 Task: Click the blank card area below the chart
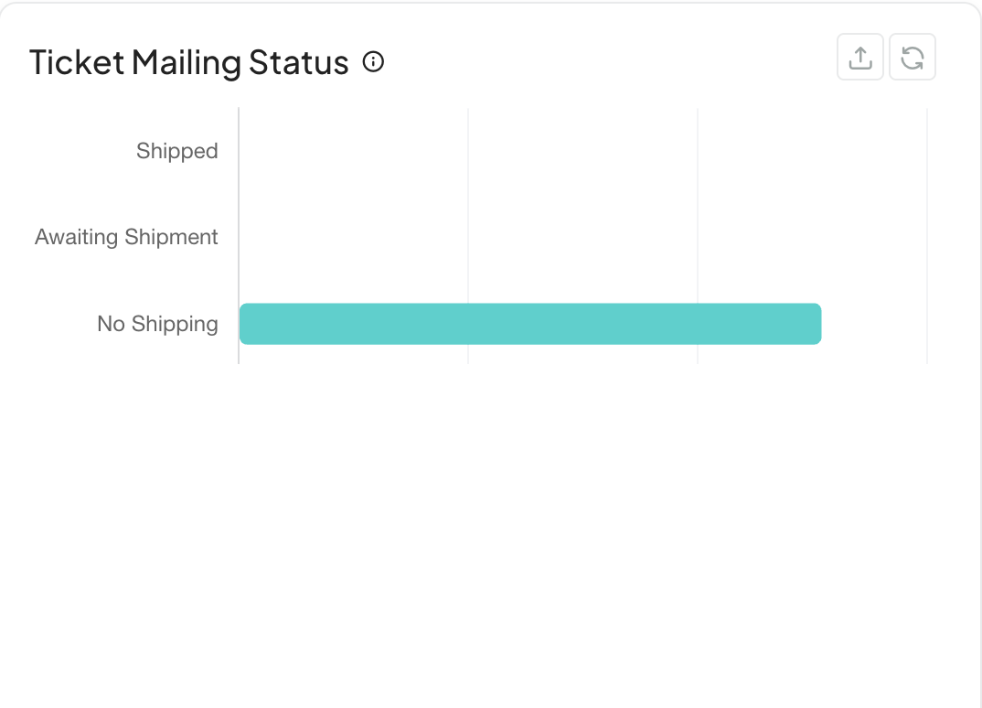click(491, 531)
